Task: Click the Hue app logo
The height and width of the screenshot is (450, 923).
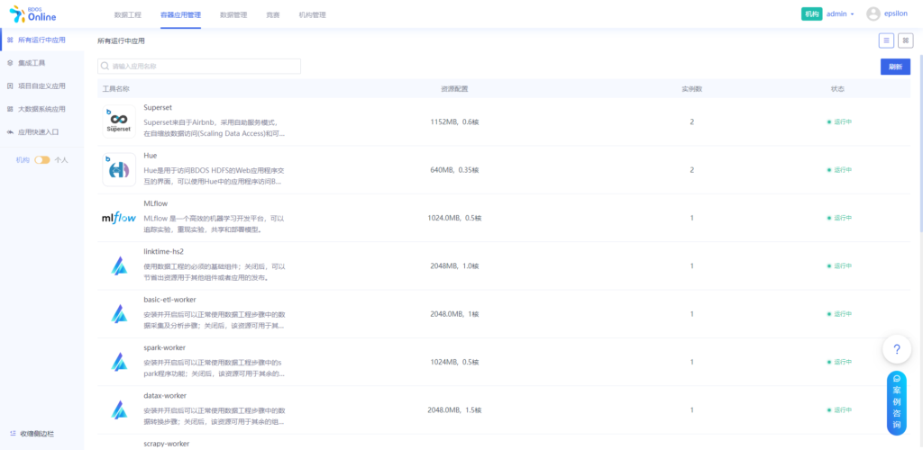Action: tap(119, 170)
